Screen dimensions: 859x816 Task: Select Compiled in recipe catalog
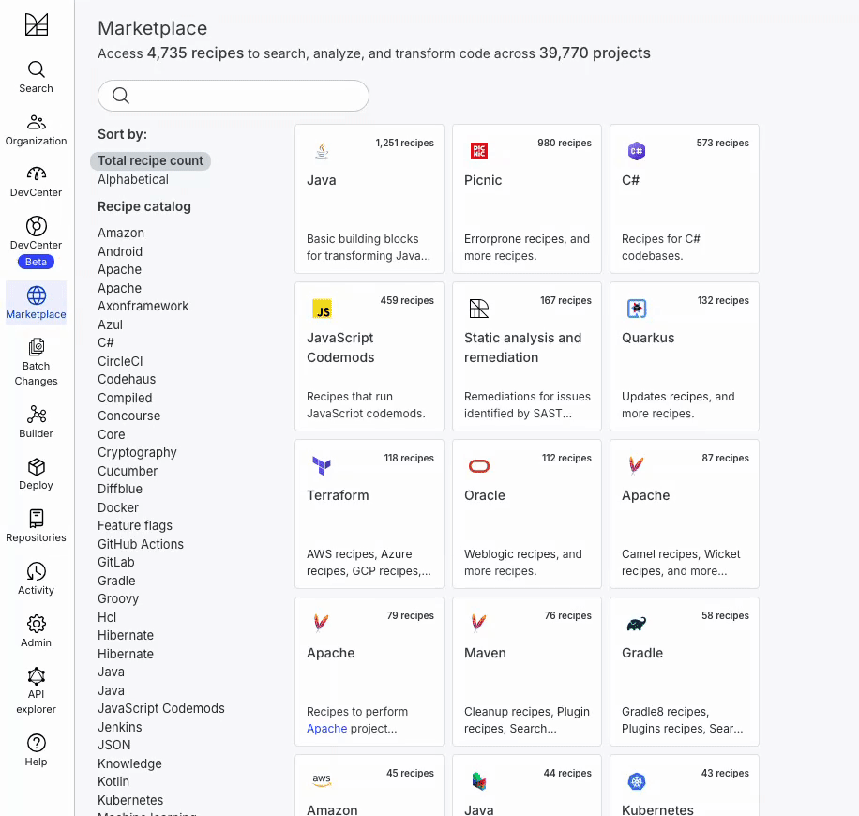tap(125, 398)
